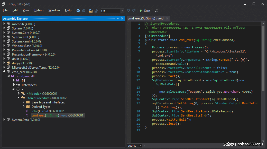267x149 pixels.
Task: Open Assembly Explorer window position dropdown arrow
Action: click(x=118, y=18)
